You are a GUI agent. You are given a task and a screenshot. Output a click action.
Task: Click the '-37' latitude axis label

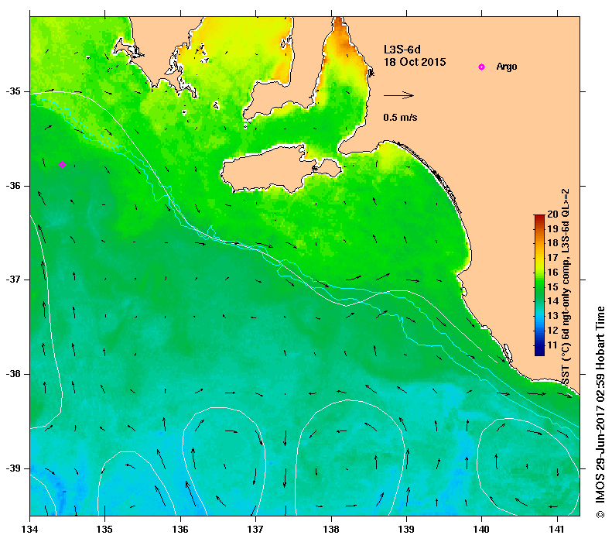point(13,280)
